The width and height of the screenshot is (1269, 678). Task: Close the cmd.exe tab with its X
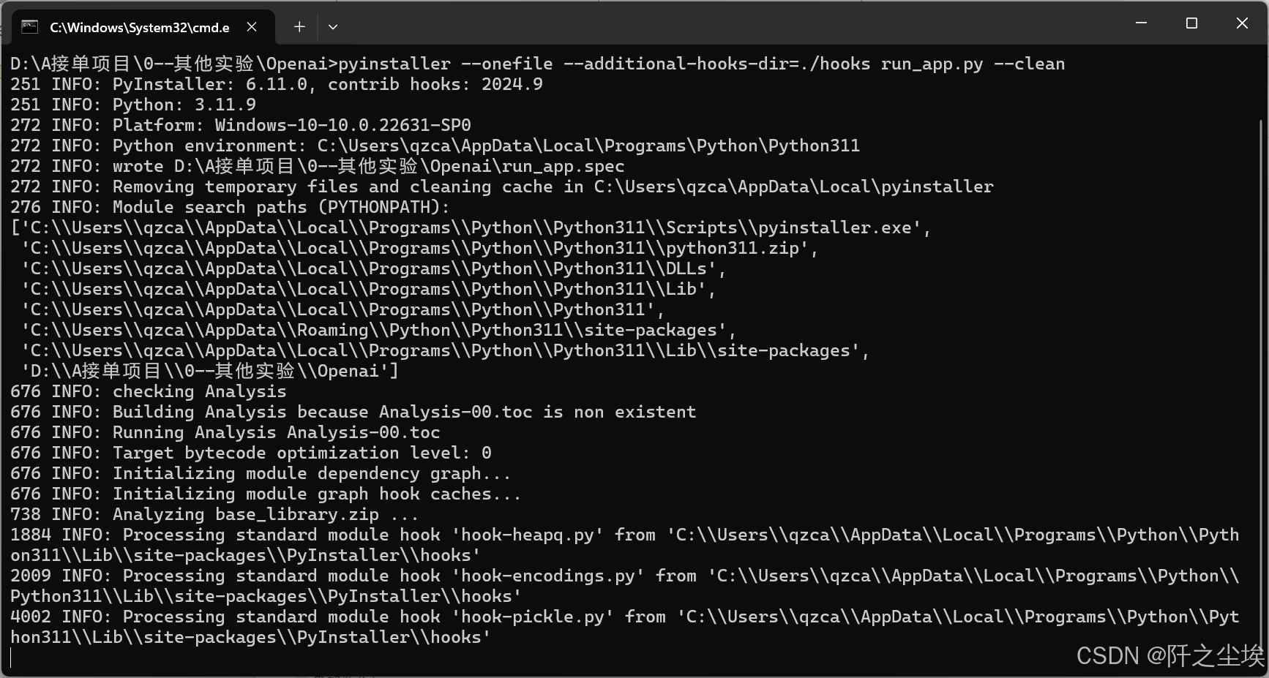pos(252,26)
